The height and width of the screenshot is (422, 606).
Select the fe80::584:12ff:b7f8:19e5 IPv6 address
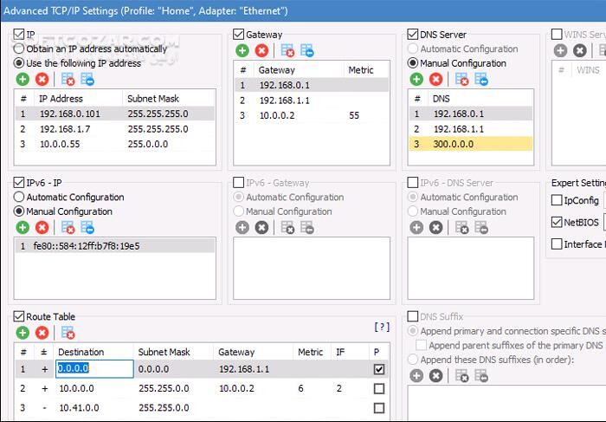click(x=87, y=246)
